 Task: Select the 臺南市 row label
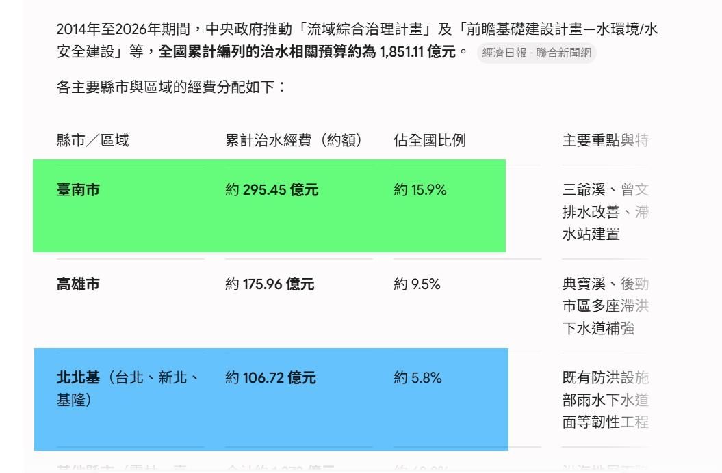point(78,189)
